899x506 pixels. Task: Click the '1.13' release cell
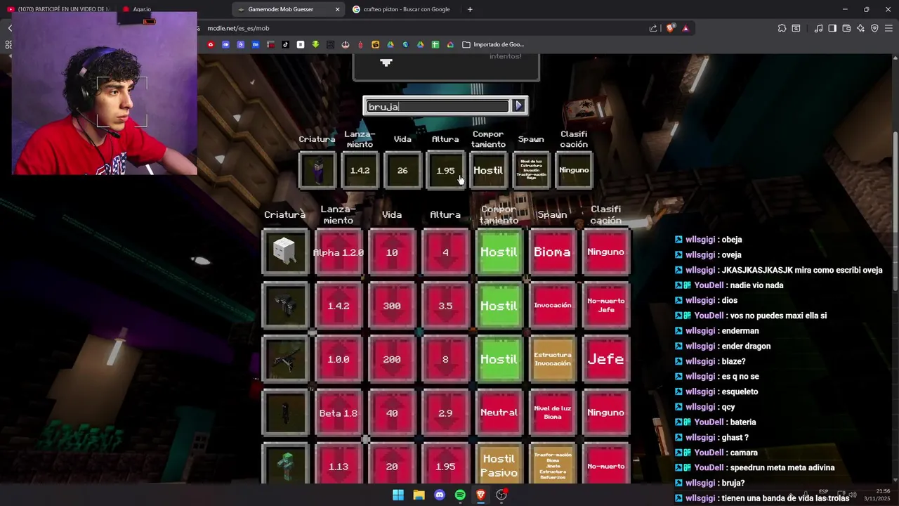tap(339, 464)
